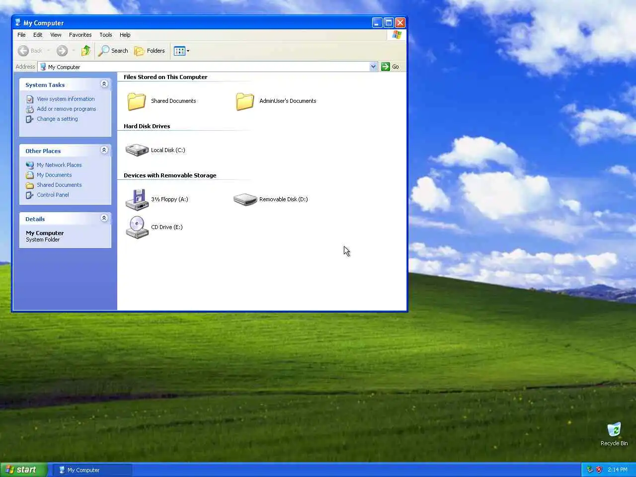Open the View menu

click(x=56, y=35)
